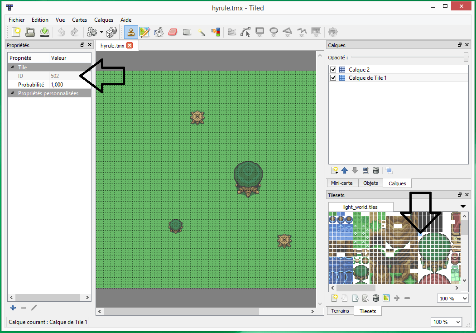This screenshot has width=476, height=333.
Task: Remove tileset with trash icon in Tilesets
Action: (x=376, y=298)
